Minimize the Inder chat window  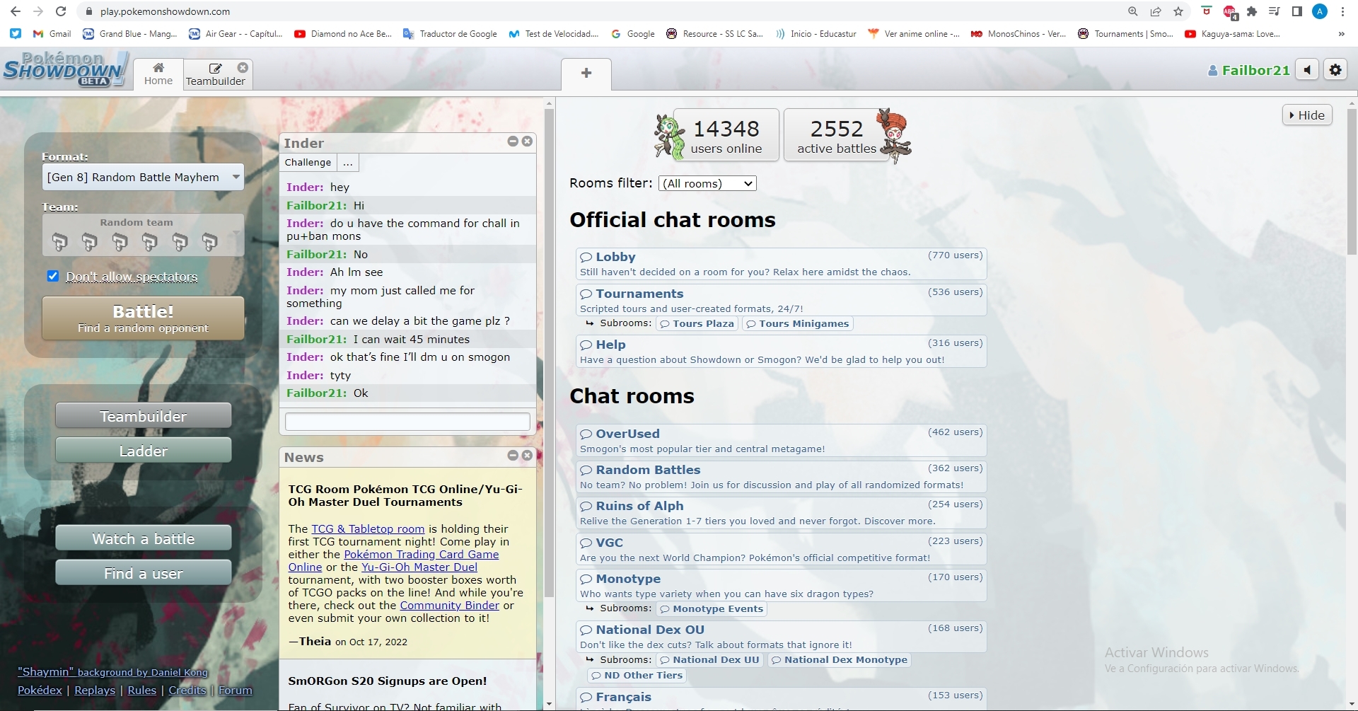pyautogui.click(x=513, y=141)
